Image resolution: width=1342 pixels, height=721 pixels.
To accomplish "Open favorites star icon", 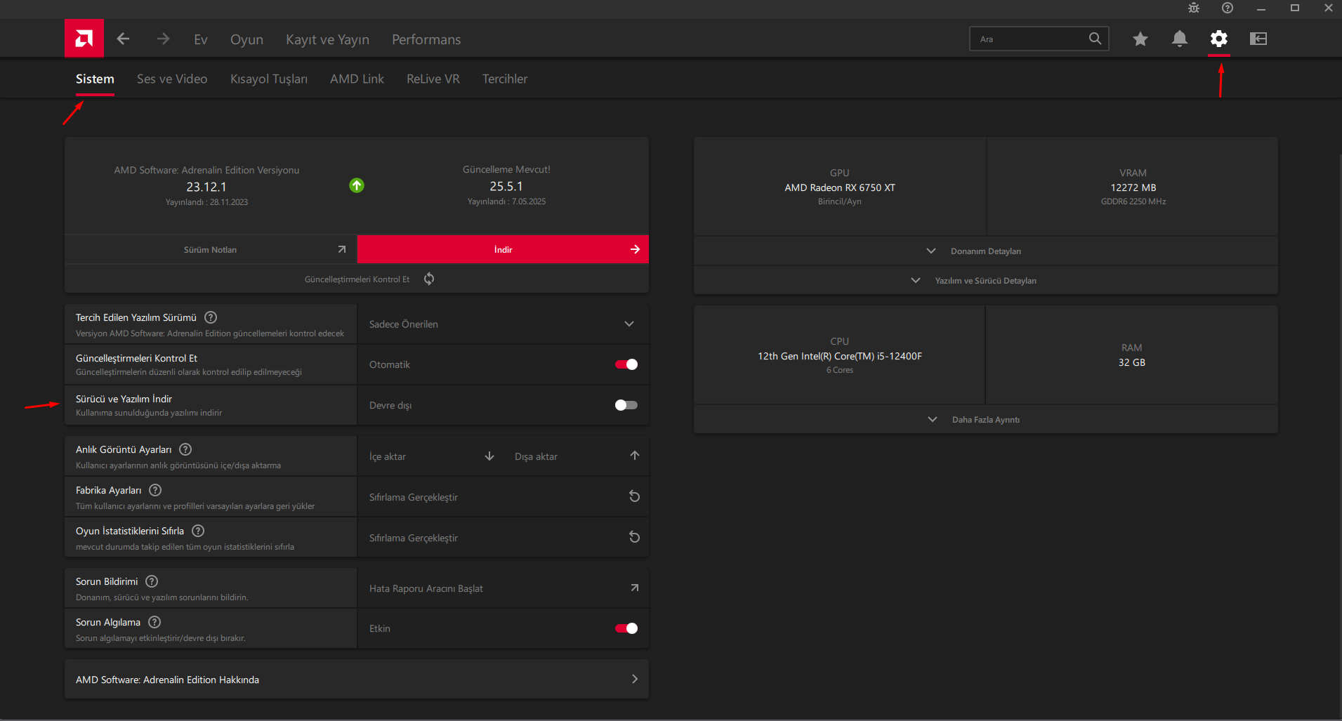I will click(1140, 39).
